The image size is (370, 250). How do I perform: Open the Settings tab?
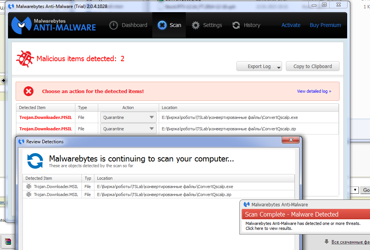coord(207,25)
